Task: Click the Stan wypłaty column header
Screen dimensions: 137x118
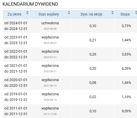Action: [x=50, y=14]
